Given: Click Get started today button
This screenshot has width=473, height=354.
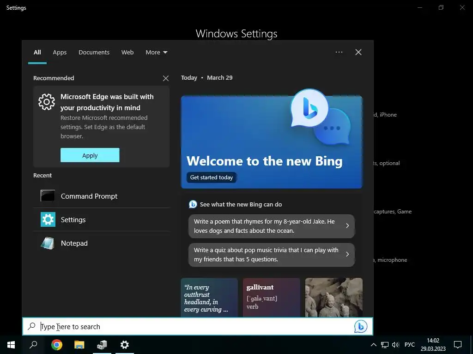Looking at the screenshot, I should 212,177.
